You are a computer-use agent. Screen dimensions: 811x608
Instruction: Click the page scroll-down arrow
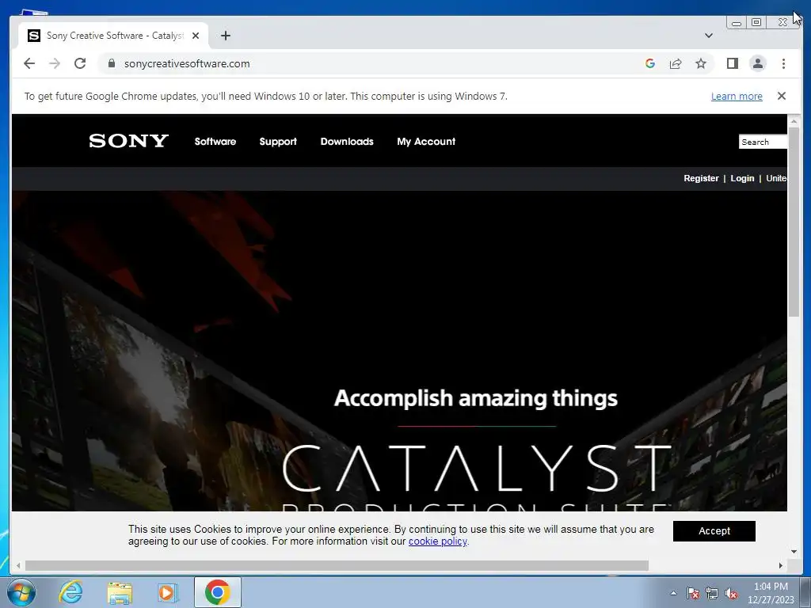pos(794,552)
